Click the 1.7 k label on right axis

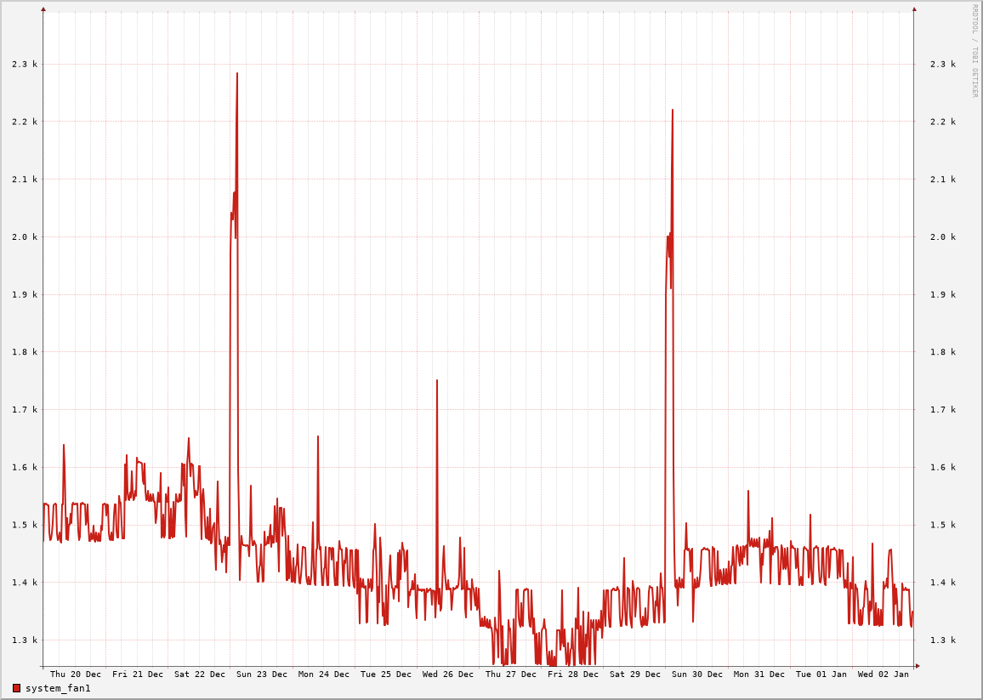(943, 410)
